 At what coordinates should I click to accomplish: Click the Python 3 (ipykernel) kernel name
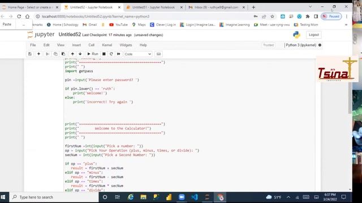tap(301, 45)
